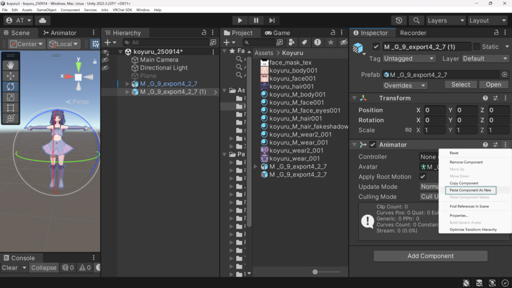Open the cloud services icon

(x=42, y=20)
